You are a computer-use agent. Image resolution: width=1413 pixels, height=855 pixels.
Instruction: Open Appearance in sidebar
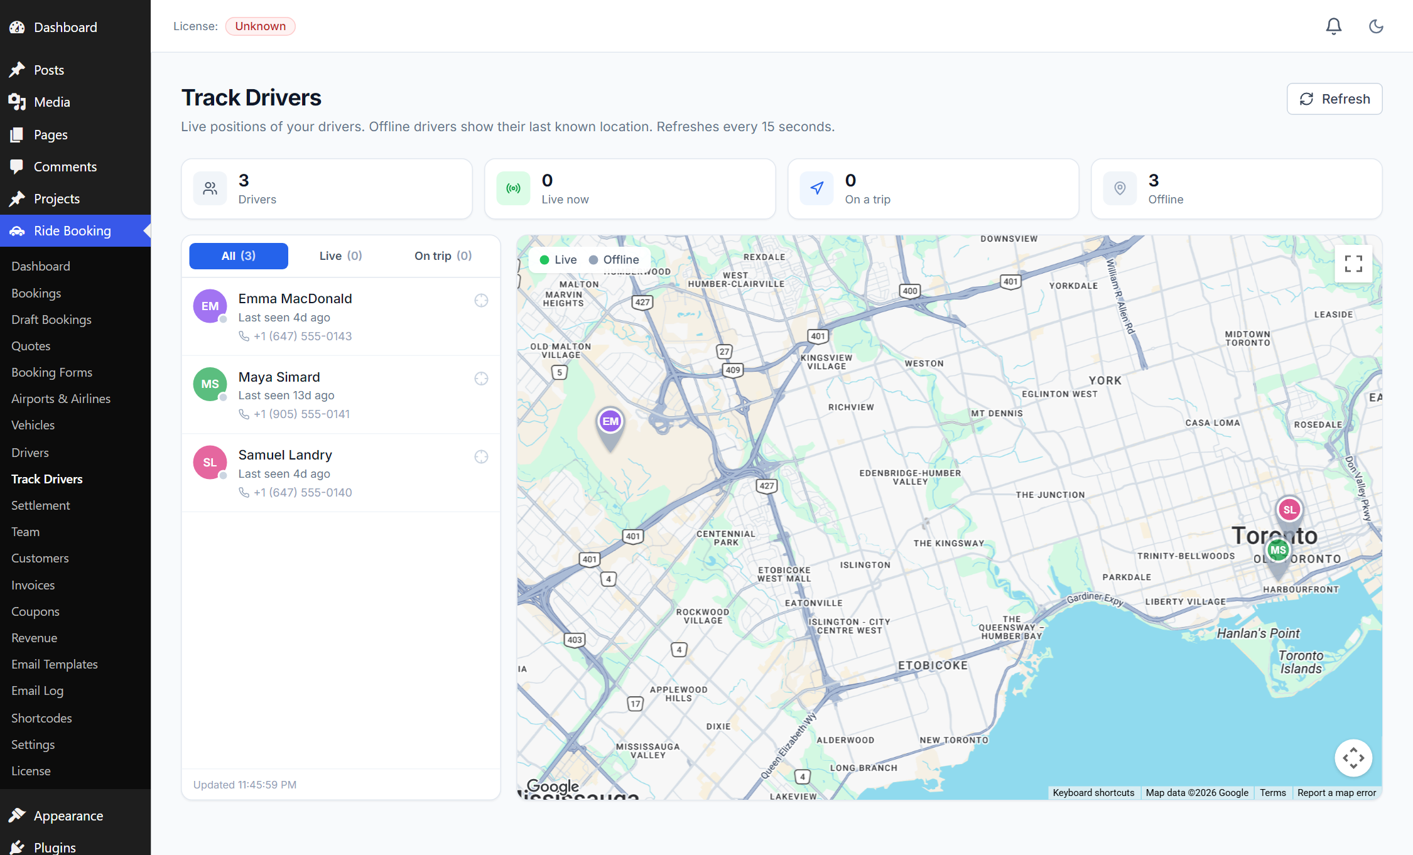(x=75, y=815)
